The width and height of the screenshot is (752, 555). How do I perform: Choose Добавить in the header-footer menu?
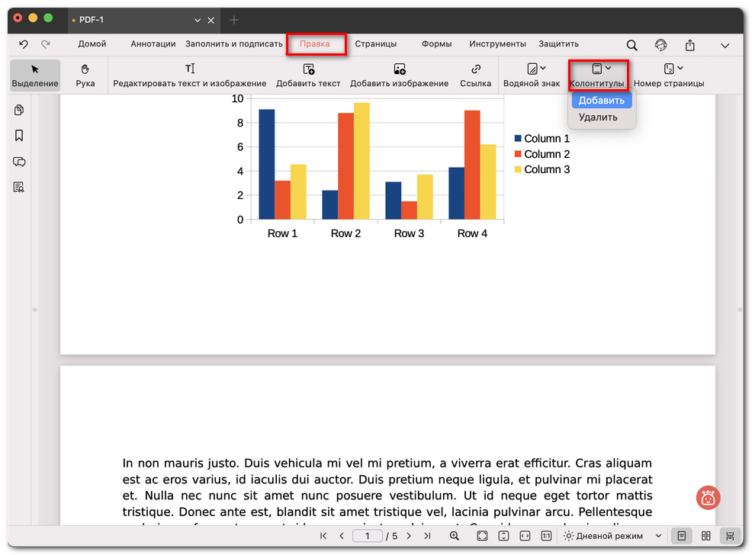(x=601, y=101)
